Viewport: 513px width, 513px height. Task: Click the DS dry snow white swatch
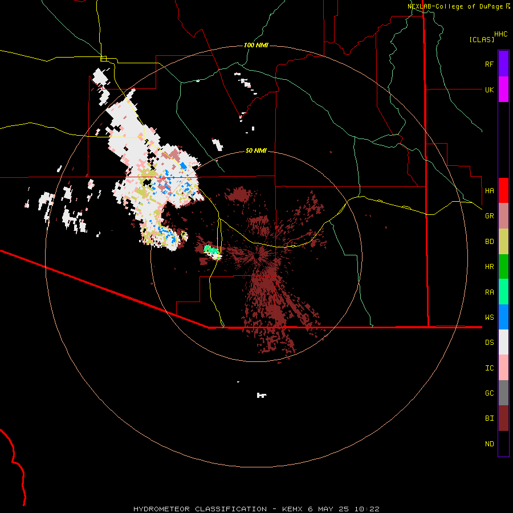click(503, 342)
